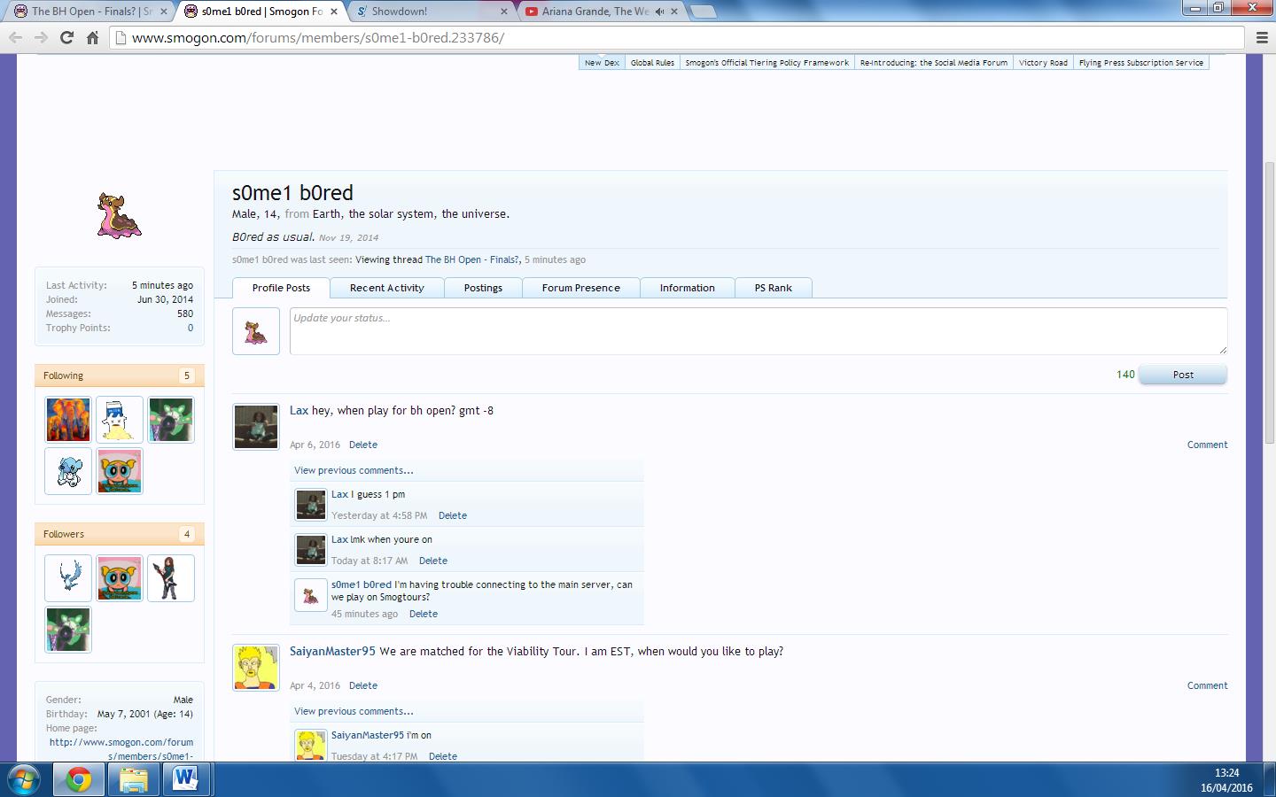Image resolution: width=1276 pixels, height=797 pixels.
Task: Open Windows Start button
Action: pos(23,780)
